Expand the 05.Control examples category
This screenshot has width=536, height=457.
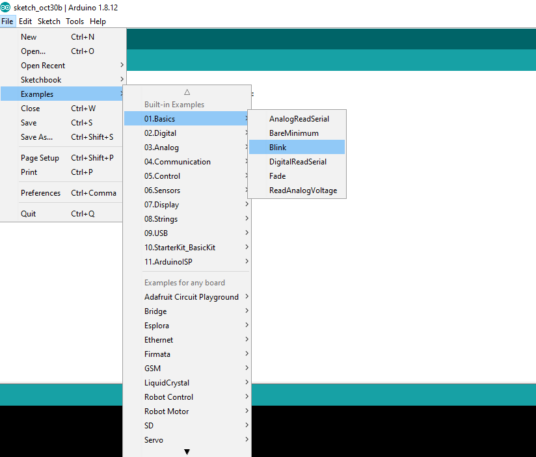(x=187, y=176)
